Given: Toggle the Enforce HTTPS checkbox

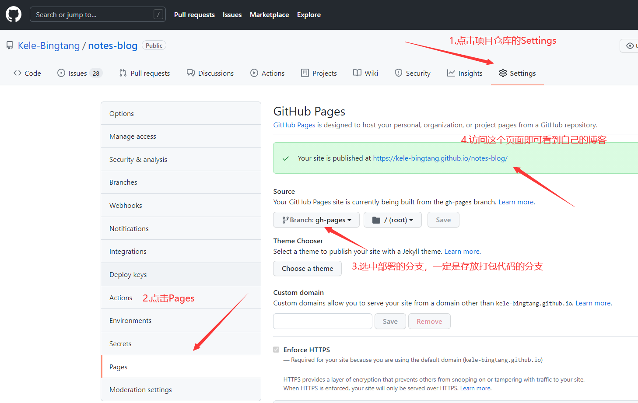Looking at the screenshot, I should [276, 350].
